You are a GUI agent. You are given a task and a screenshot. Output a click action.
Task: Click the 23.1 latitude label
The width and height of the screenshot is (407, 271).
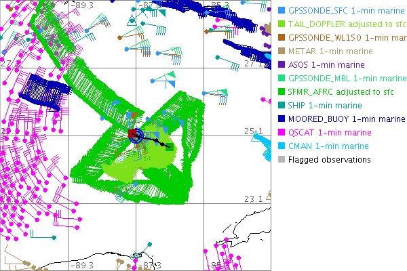click(x=253, y=199)
